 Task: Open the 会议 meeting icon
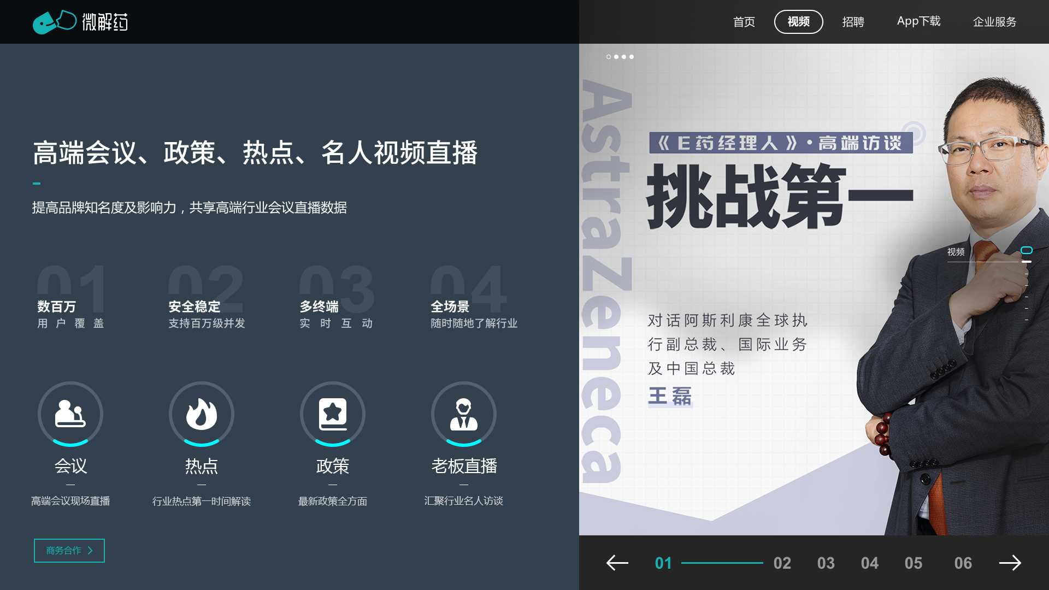(x=70, y=414)
